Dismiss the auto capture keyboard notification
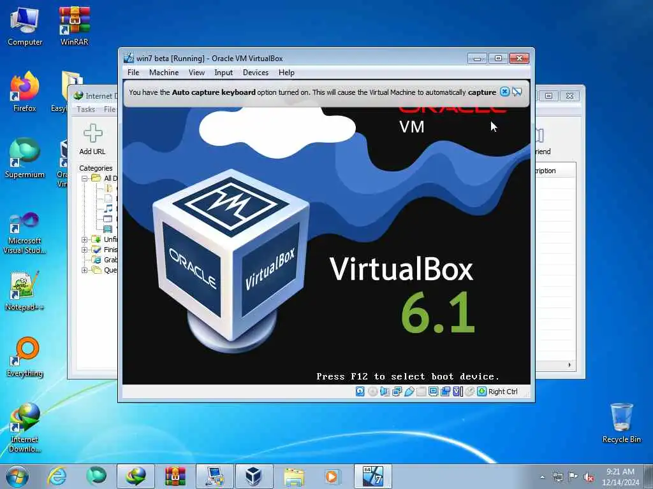 (x=504, y=92)
